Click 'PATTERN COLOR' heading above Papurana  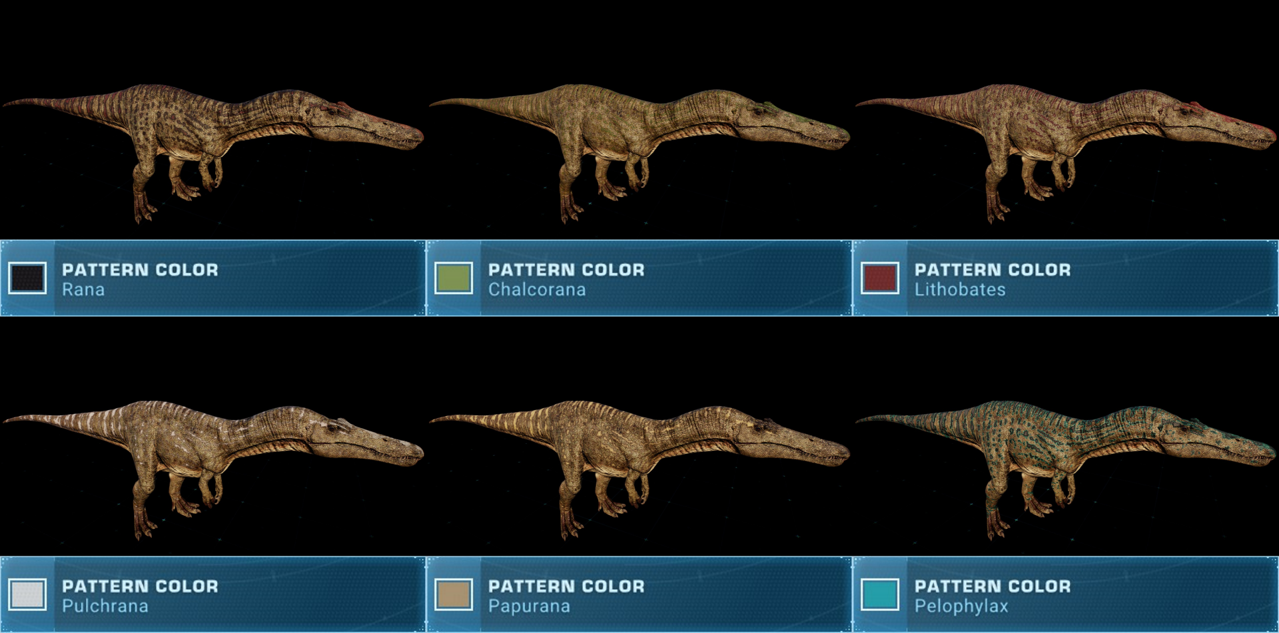pos(566,586)
